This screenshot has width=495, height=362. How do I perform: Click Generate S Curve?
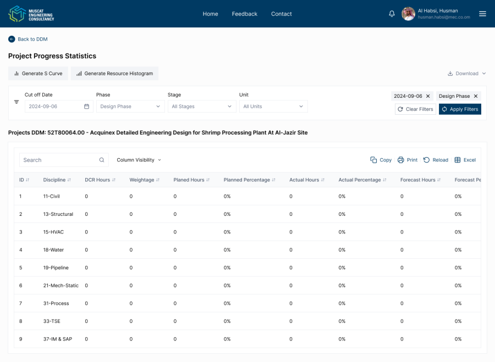(38, 74)
